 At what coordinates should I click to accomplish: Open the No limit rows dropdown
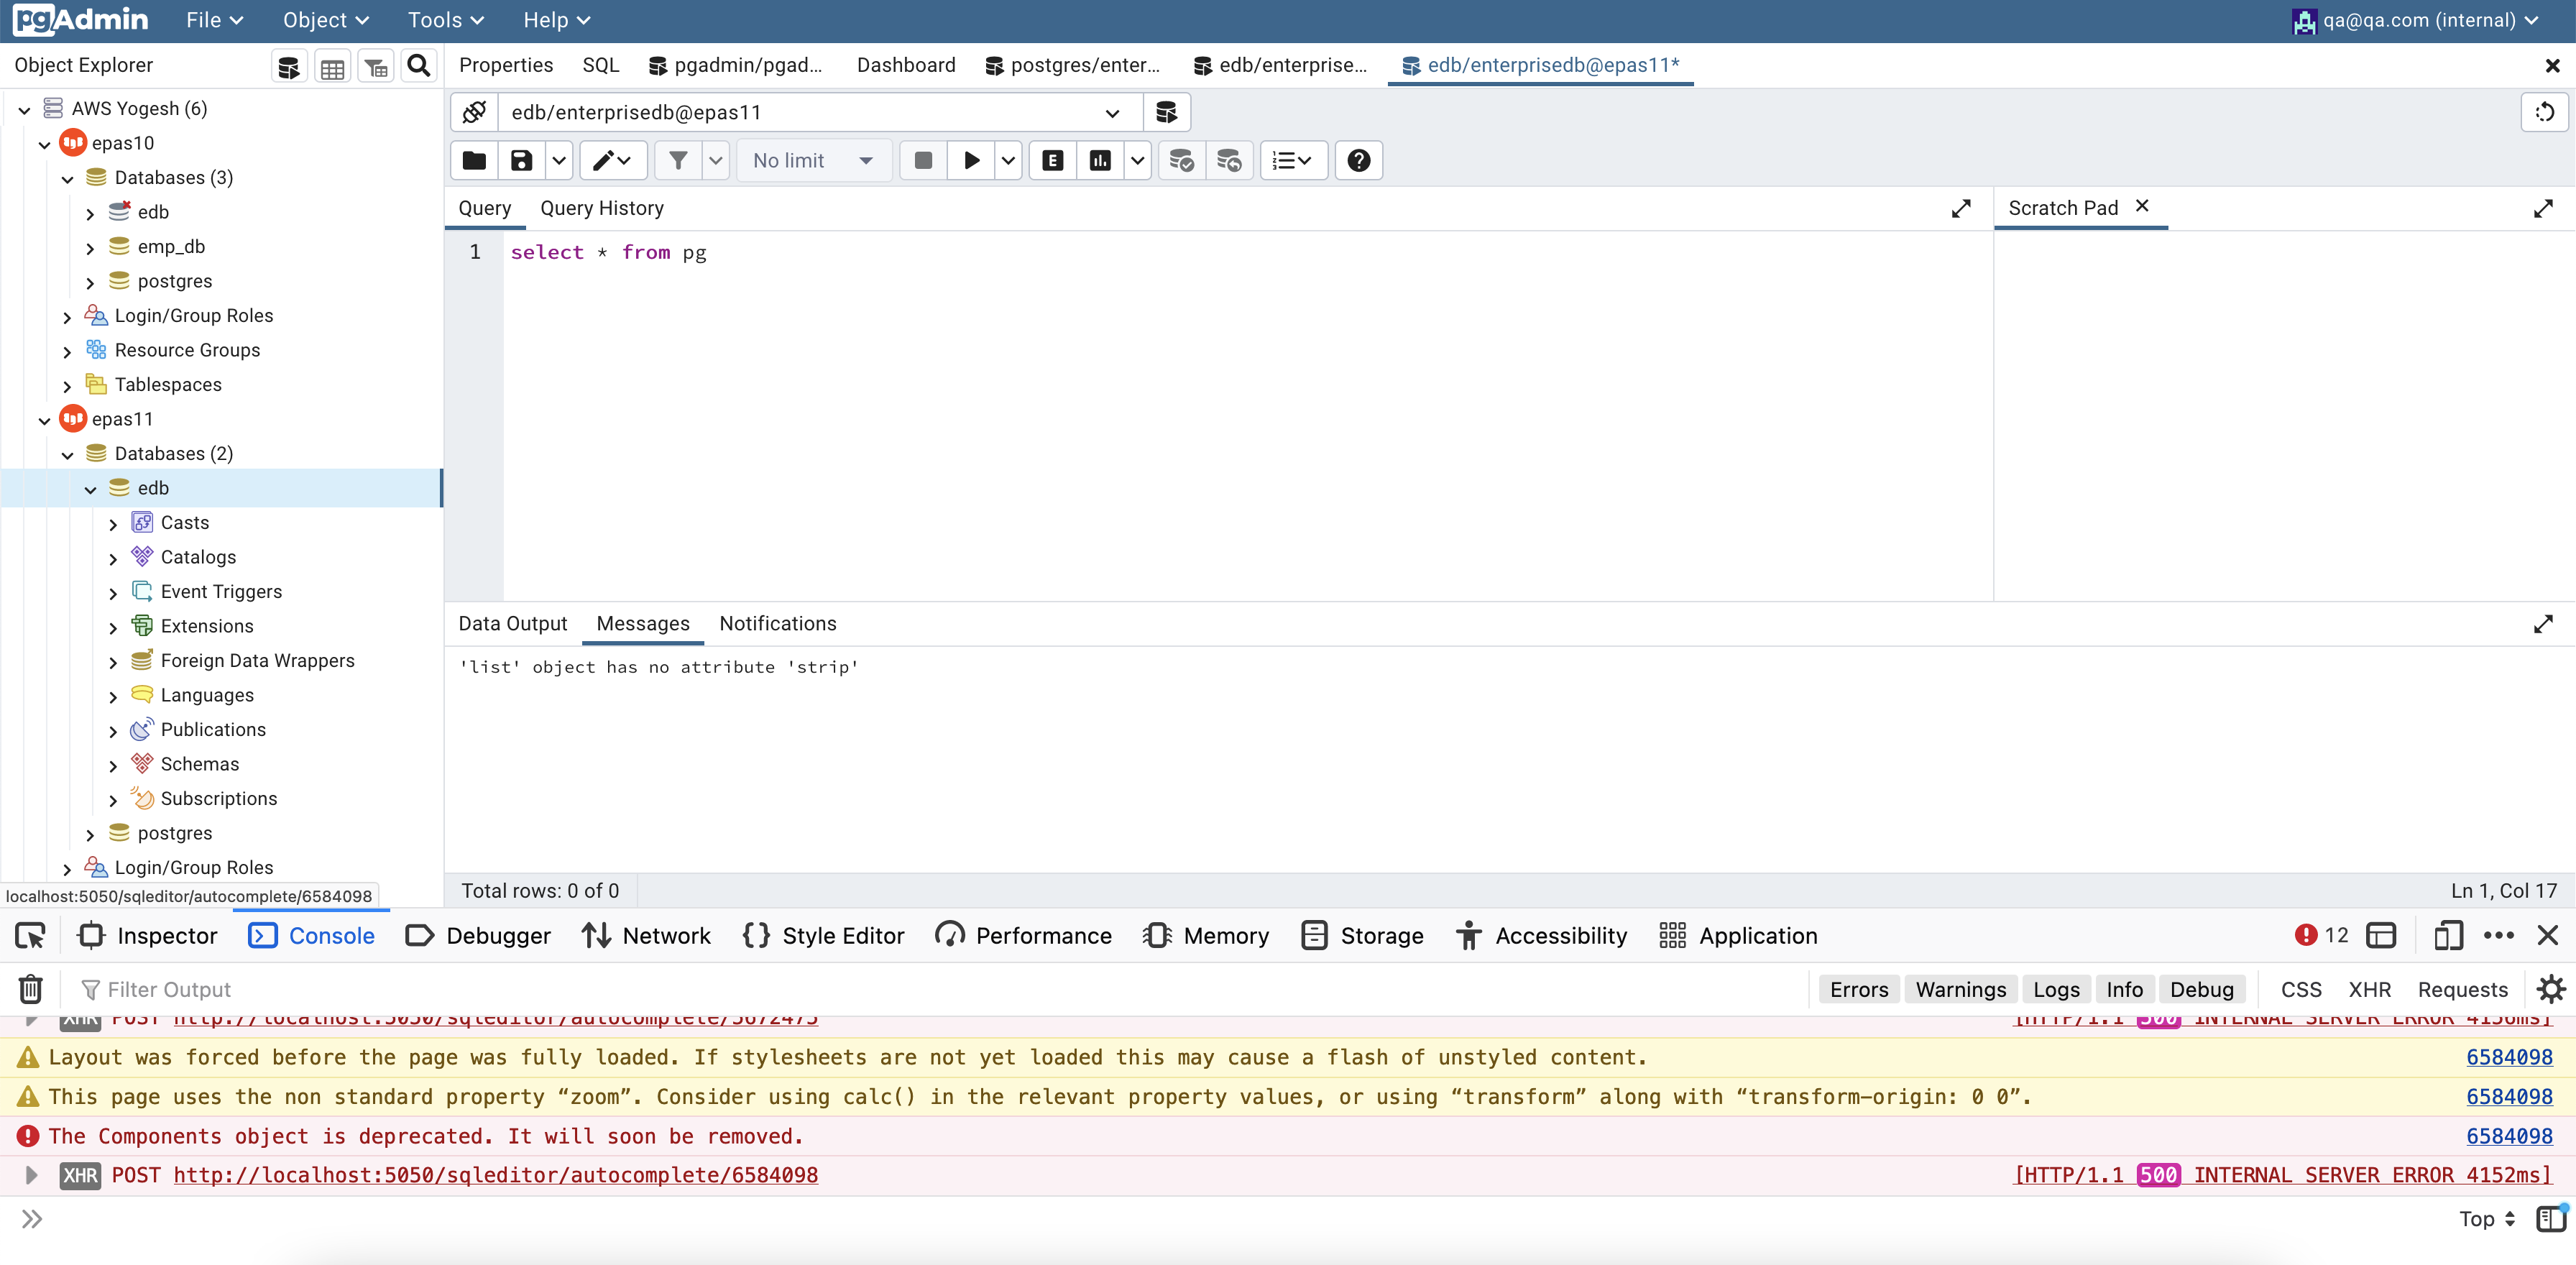tap(813, 160)
